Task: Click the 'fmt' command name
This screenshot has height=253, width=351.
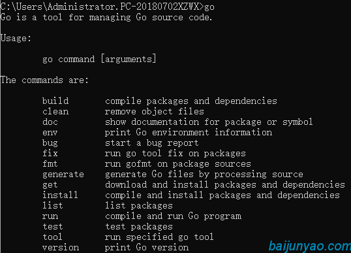Action: pyautogui.click(x=50, y=164)
